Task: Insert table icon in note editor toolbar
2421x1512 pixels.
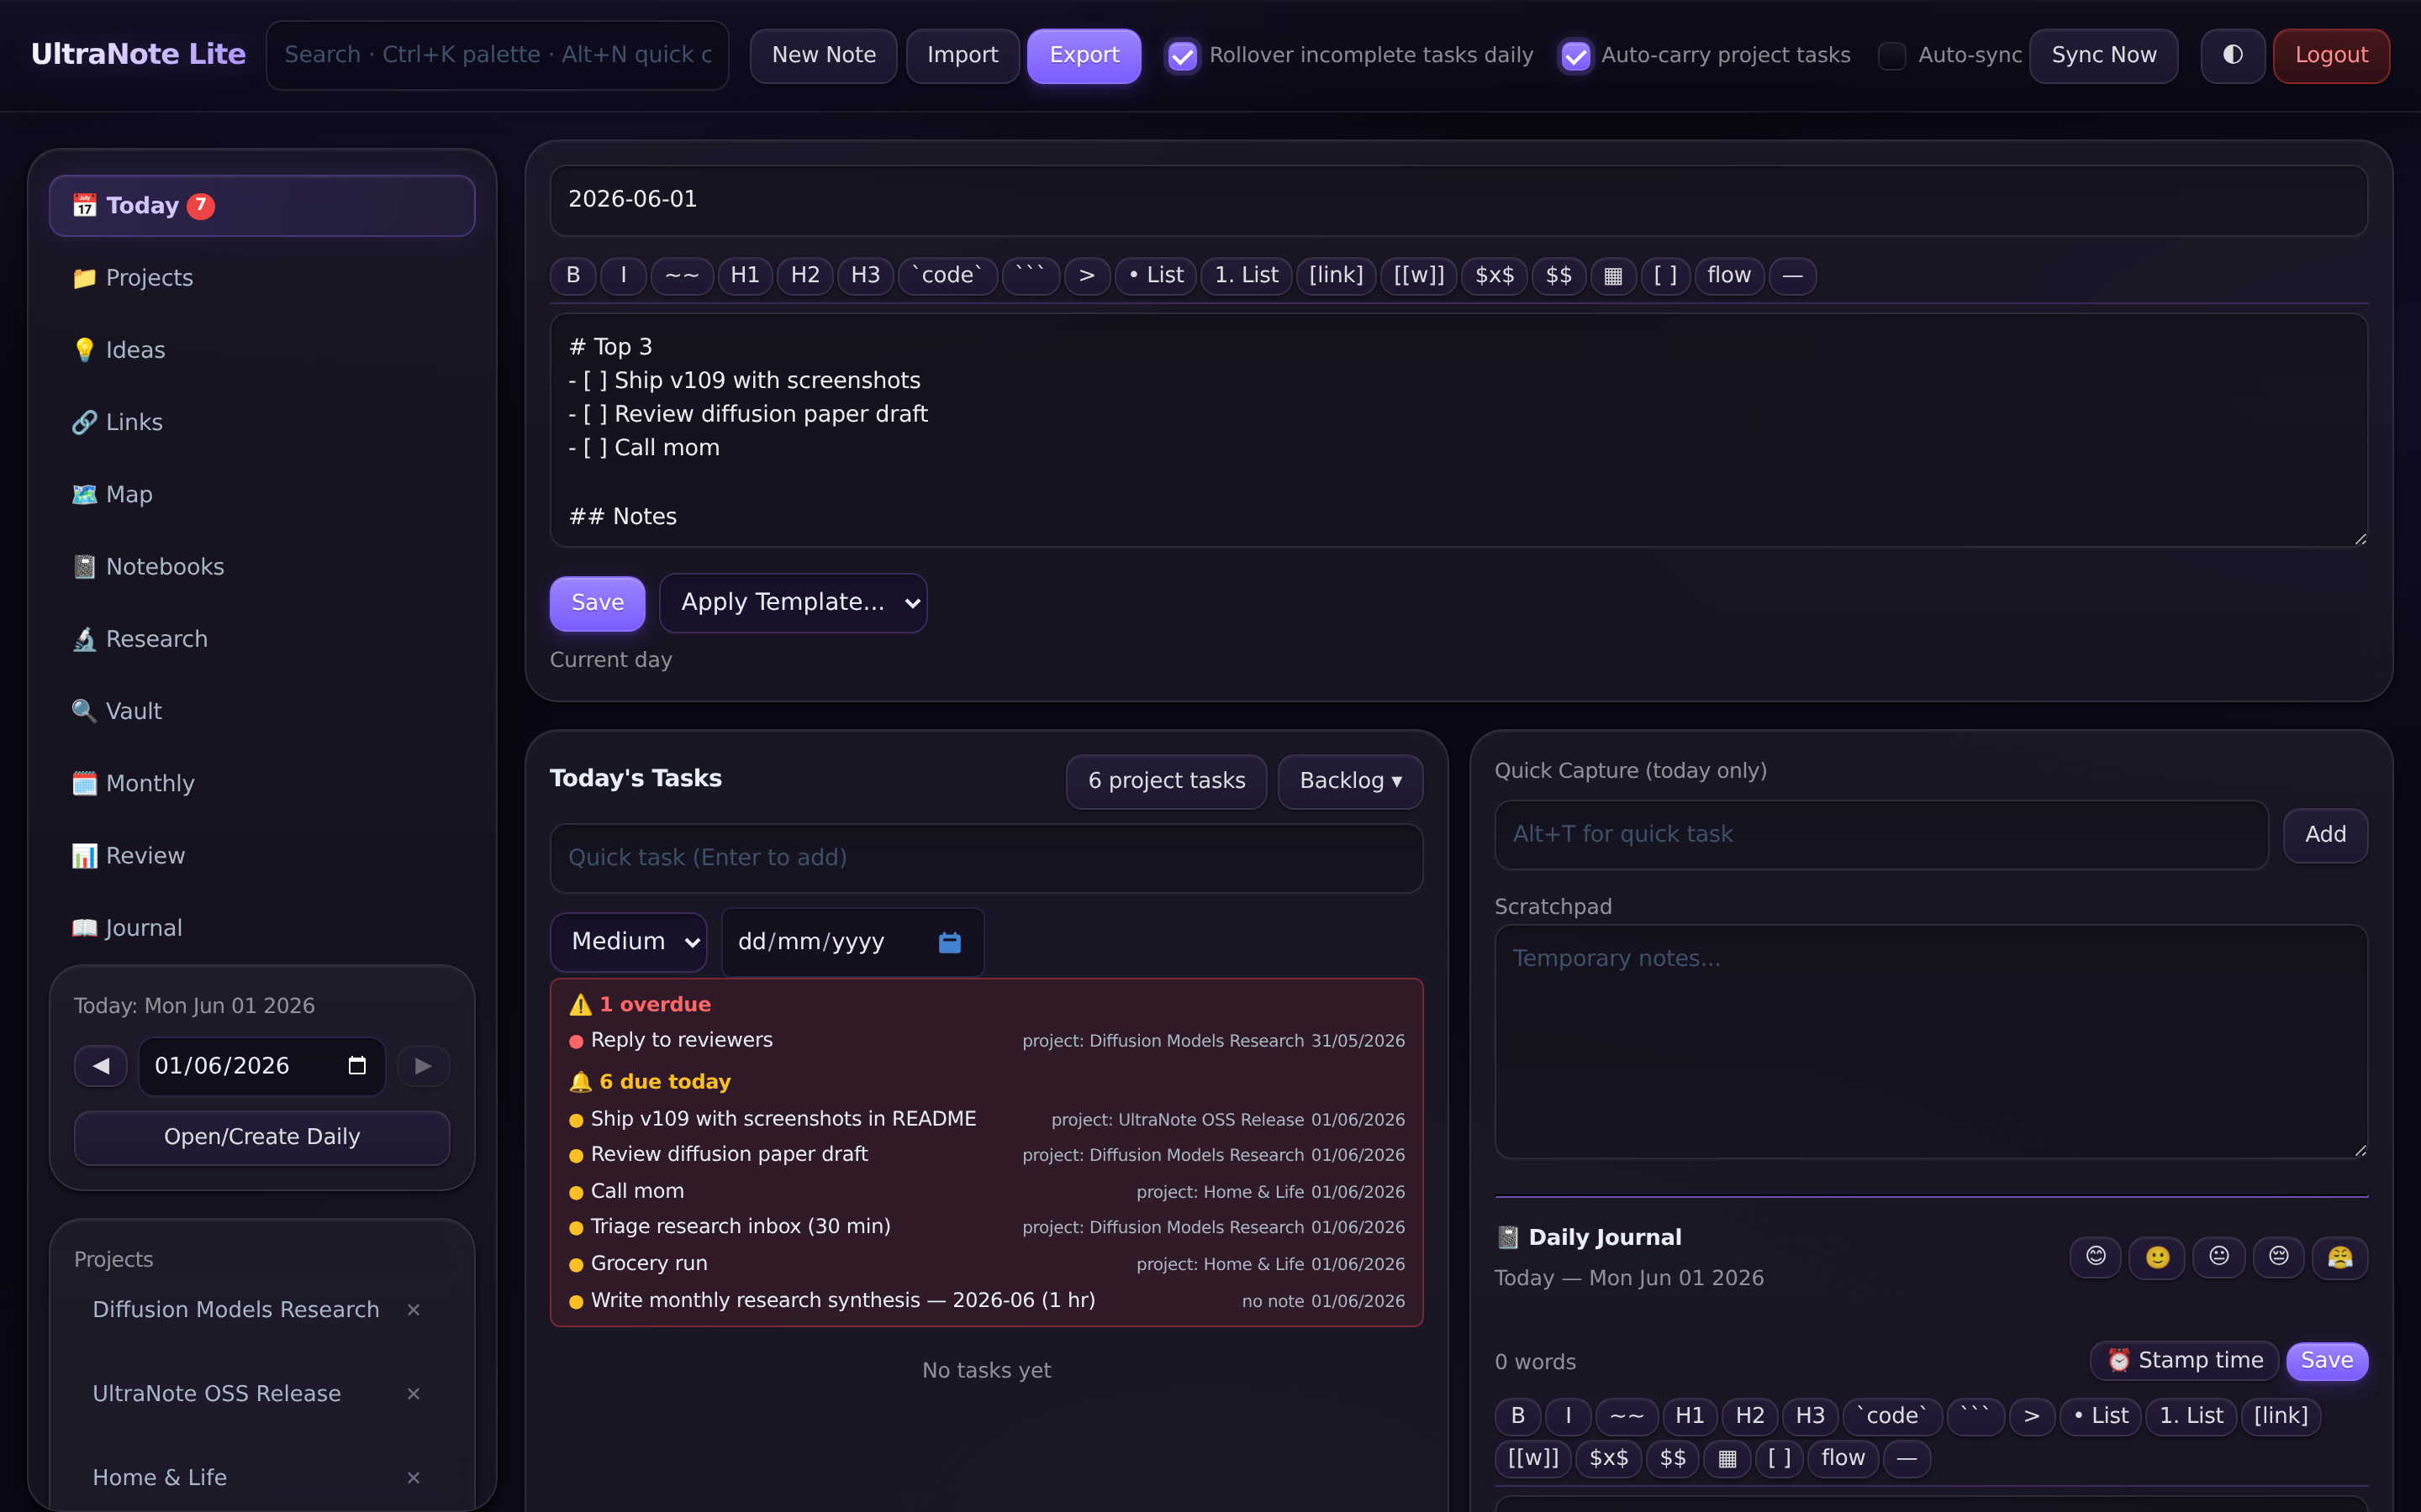Action: pyautogui.click(x=1612, y=275)
